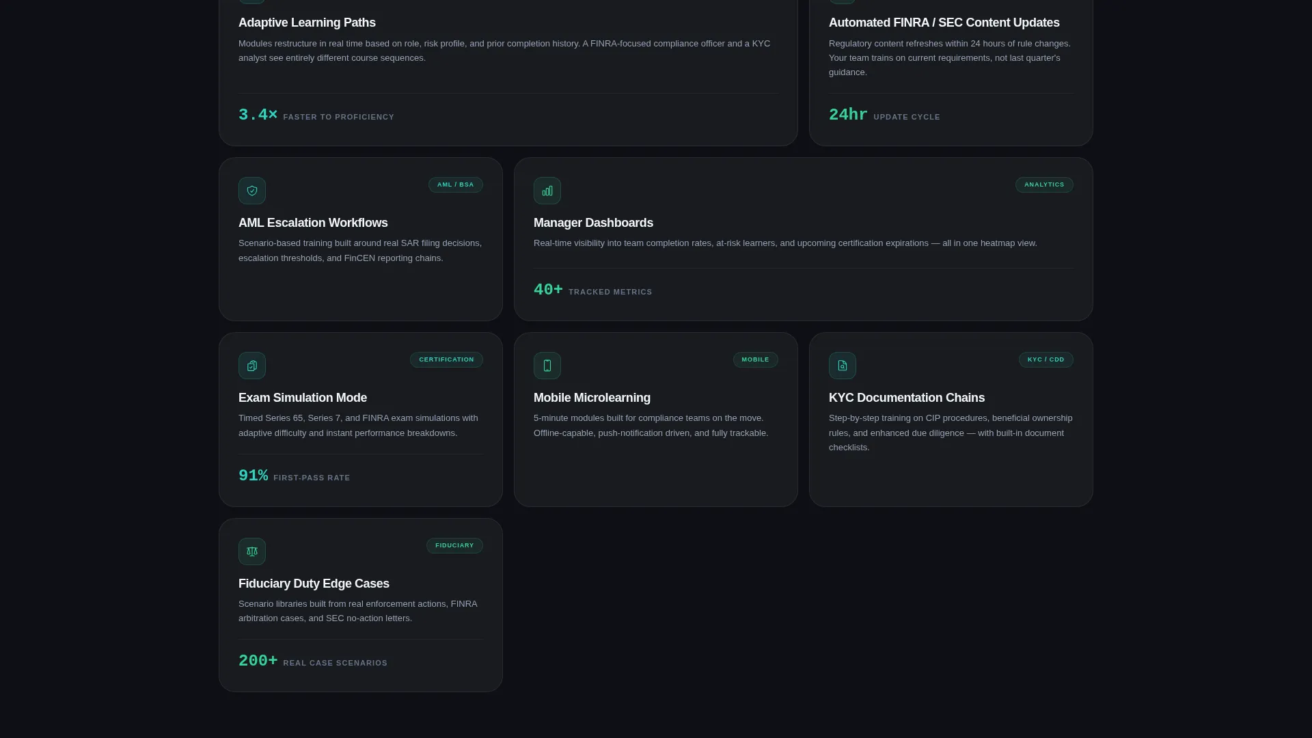1312x738 pixels.
Task: Click the UPDATE CYCLE label
Action: tap(907, 118)
